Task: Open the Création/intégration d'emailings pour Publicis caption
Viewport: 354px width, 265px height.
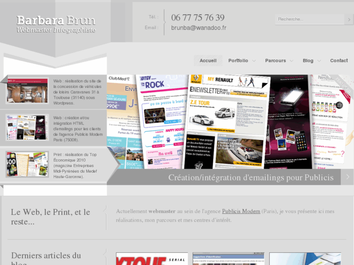Action: (x=251, y=177)
